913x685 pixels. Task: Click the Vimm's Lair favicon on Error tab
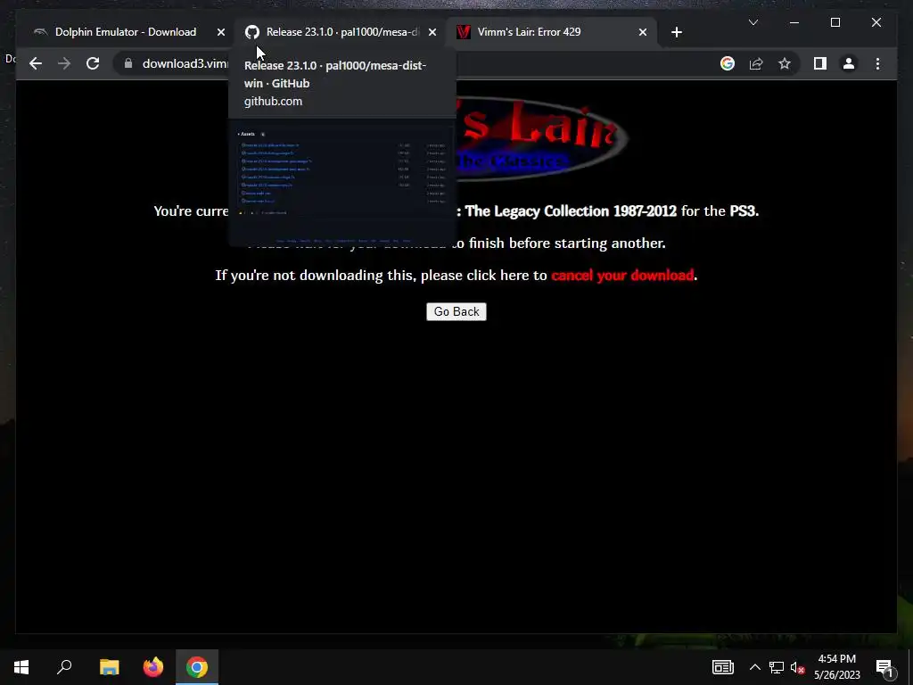click(x=464, y=32)
